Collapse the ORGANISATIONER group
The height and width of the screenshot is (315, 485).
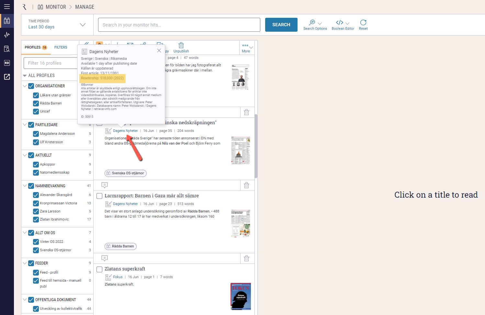pyautogui.click(x=25, y=86)
